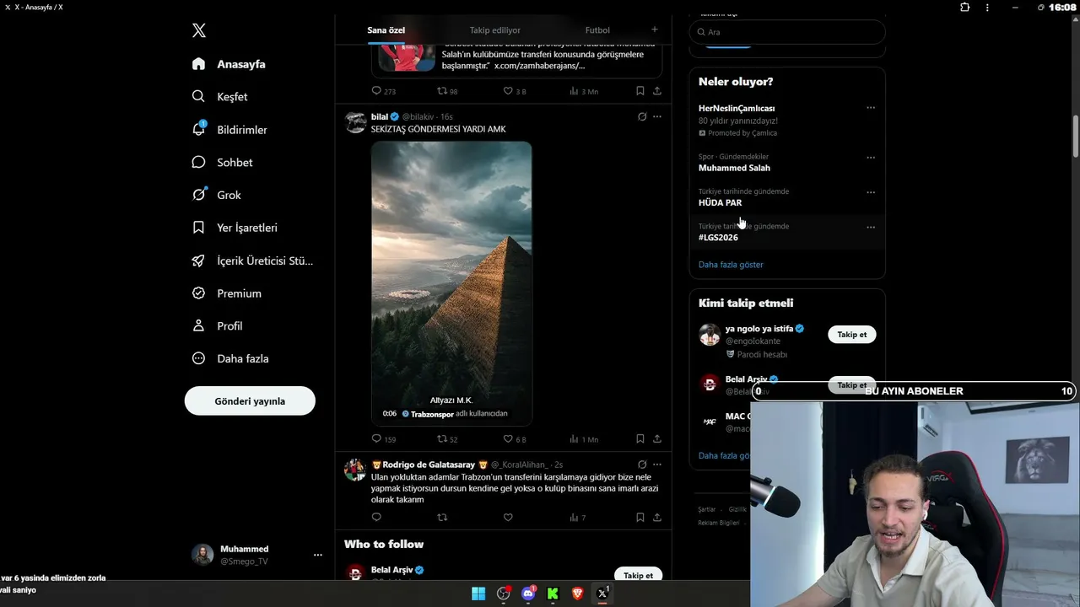The image size is (1080, 607).
Task: Open more options for HÜDA PAR trend
Action: click(871, 192)
